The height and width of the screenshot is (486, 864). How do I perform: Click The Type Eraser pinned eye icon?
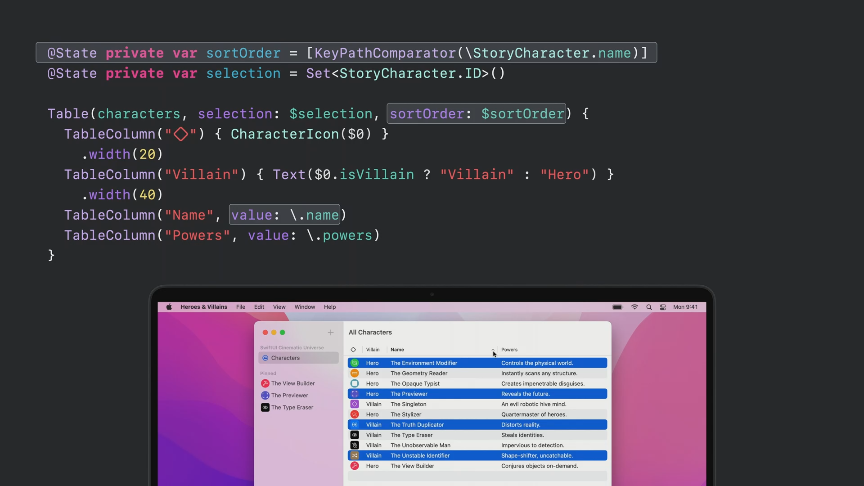point(265,407)
